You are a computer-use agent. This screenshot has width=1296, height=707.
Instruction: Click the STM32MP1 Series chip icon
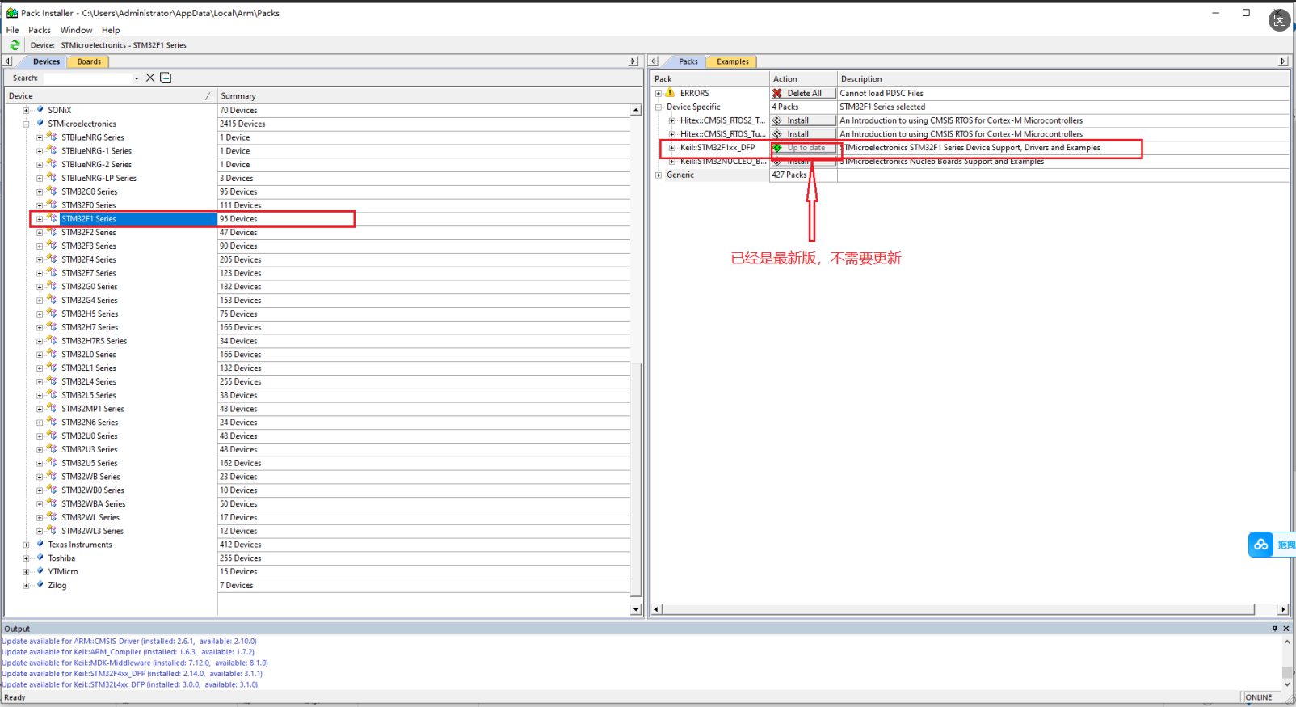point(52,408)
